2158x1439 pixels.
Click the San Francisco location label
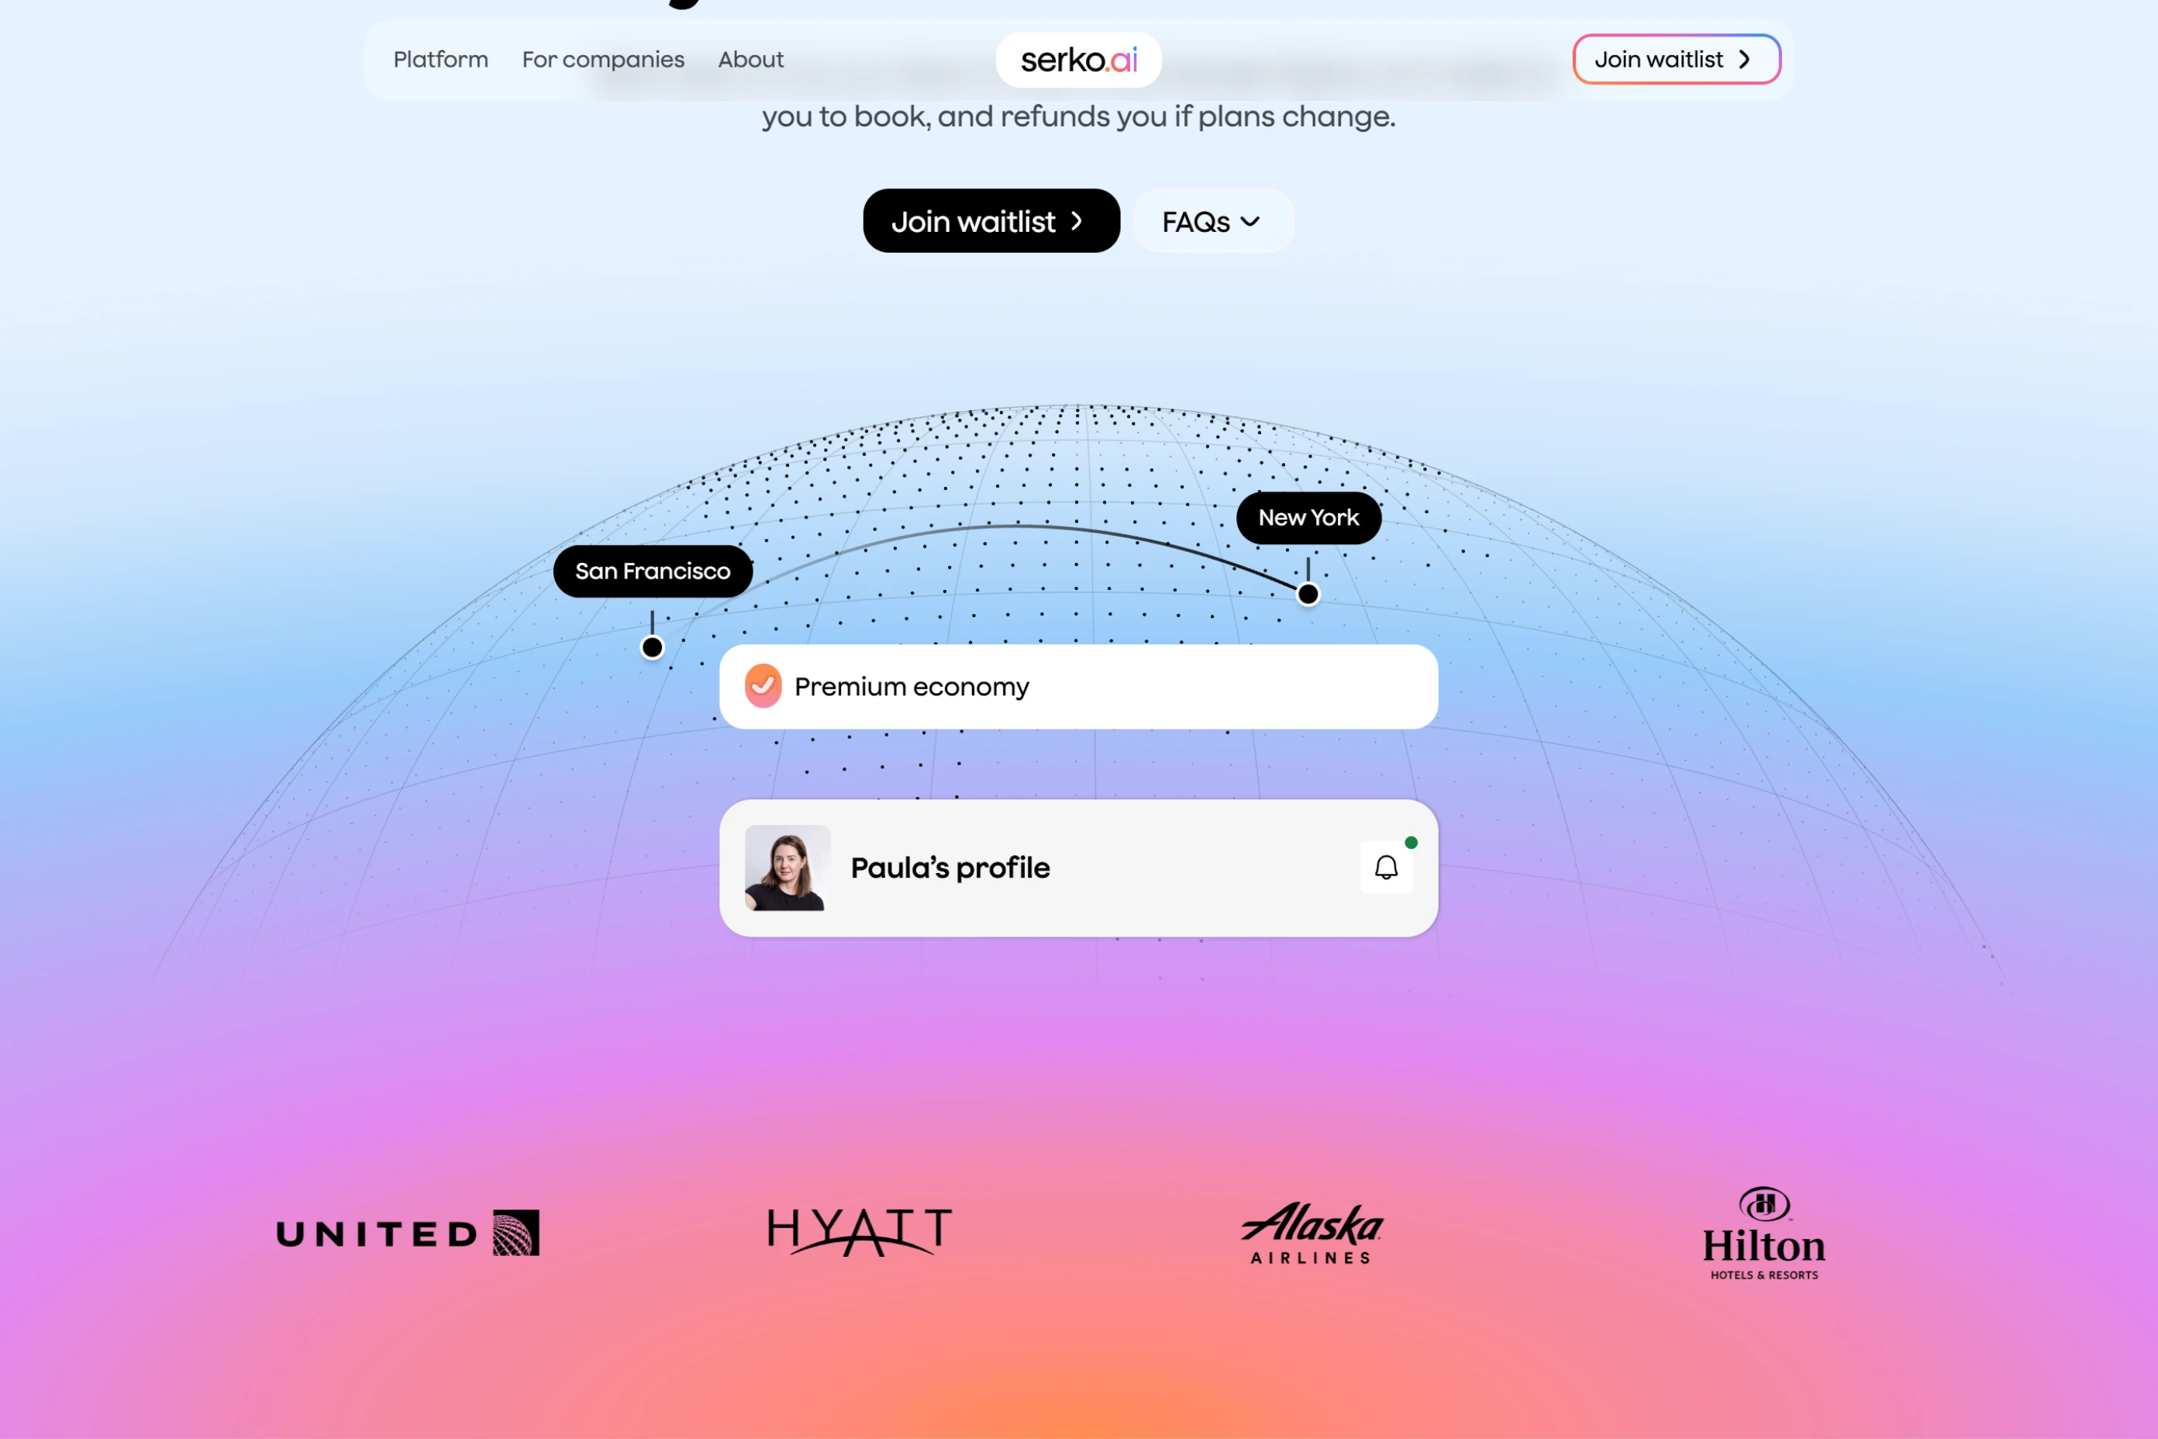pos(653,571)
